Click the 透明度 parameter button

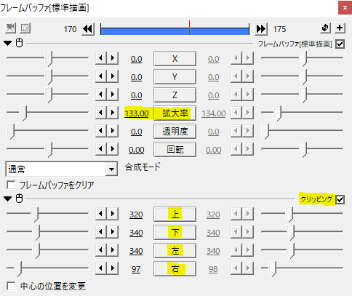click(x=175, y=131)
